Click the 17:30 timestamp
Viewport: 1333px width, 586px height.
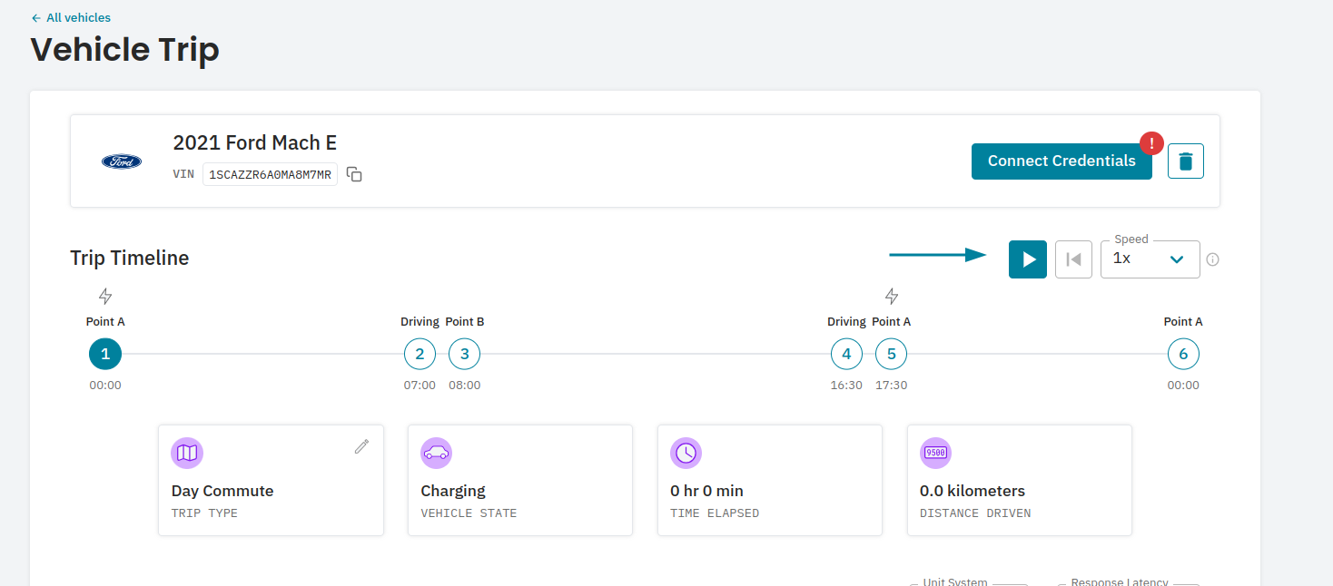point(891,386)
